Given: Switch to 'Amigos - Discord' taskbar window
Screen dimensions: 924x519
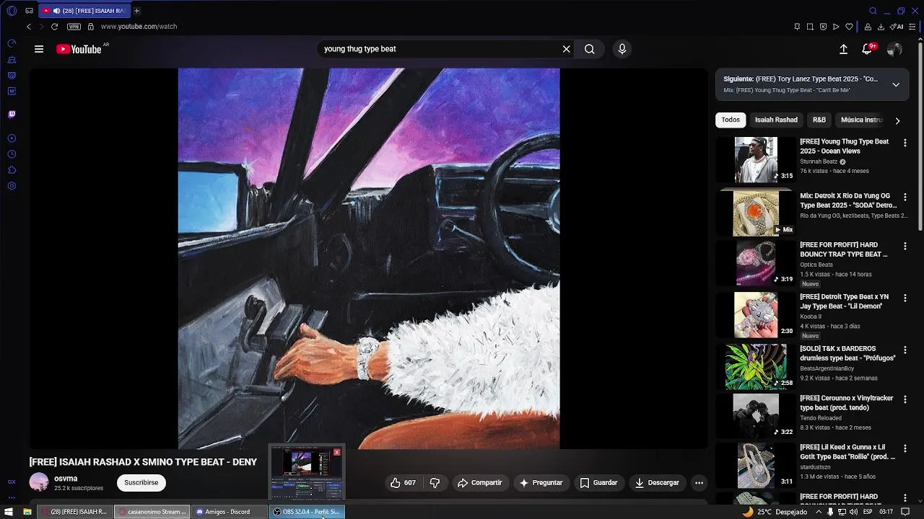Looking at the screenshot, I should [228, 512].
